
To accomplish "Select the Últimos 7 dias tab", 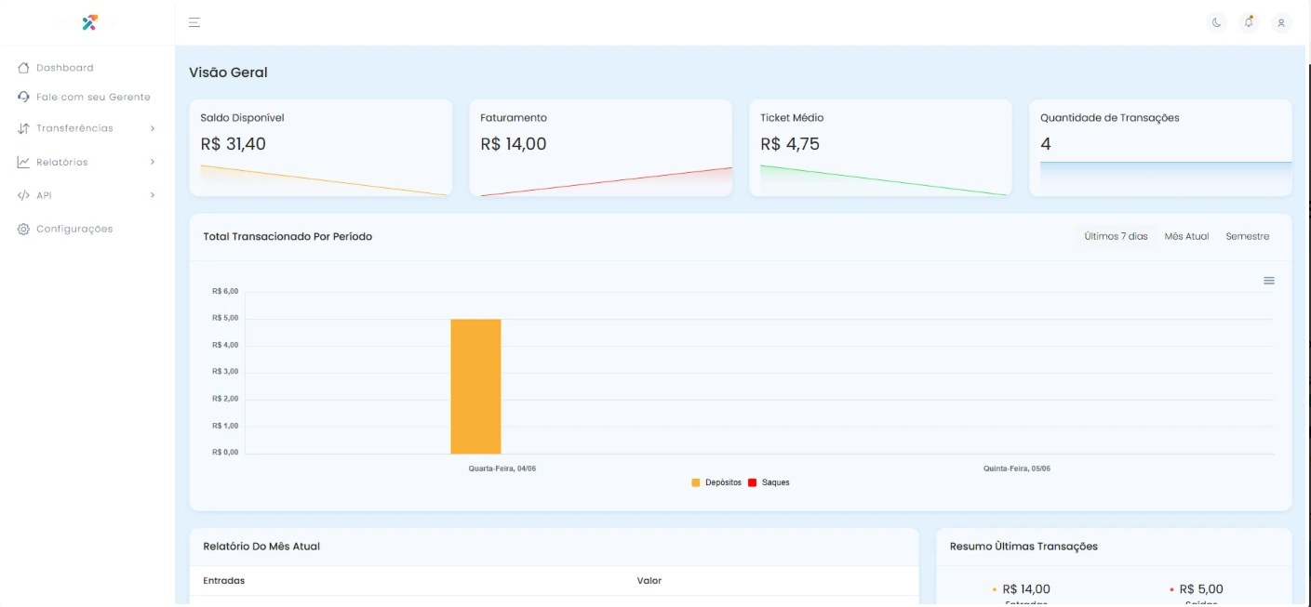I will (x=1116, y=236).
